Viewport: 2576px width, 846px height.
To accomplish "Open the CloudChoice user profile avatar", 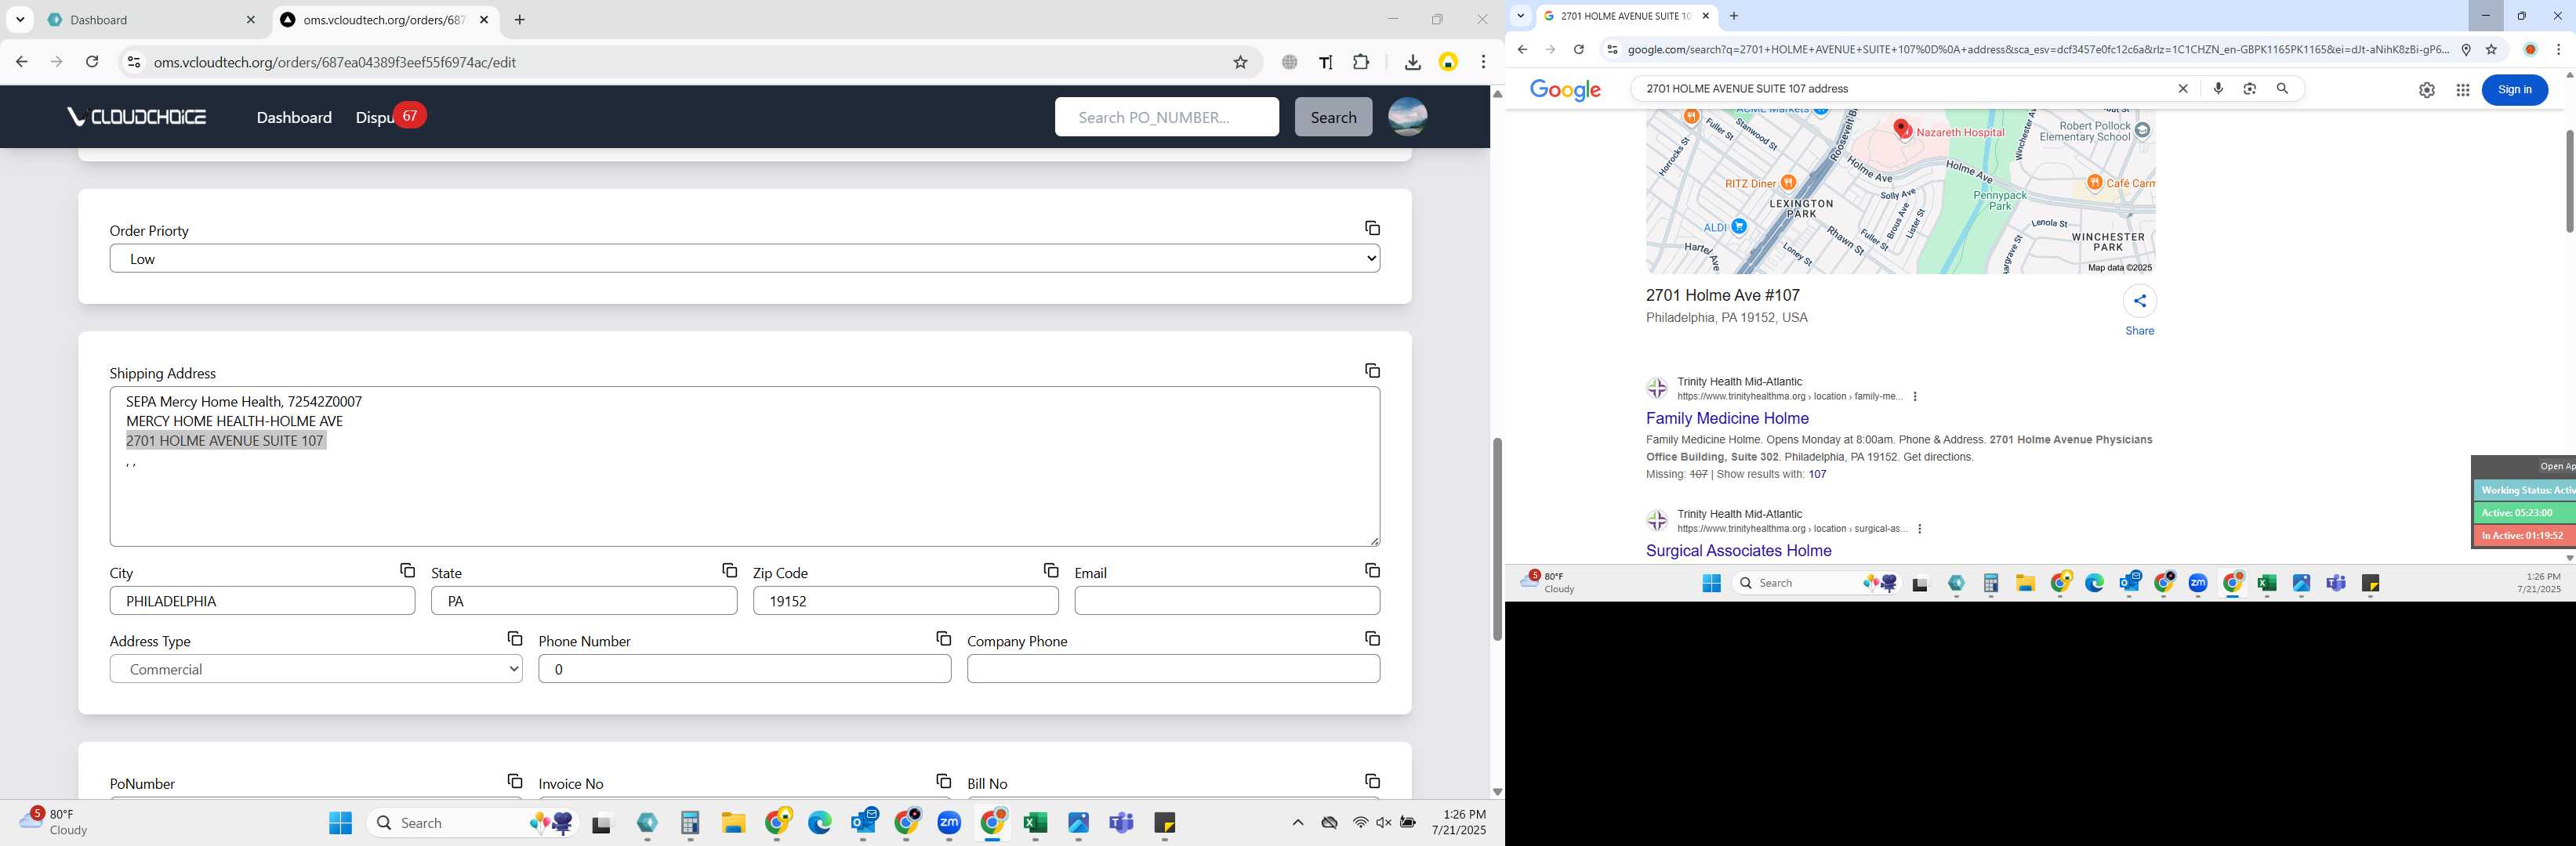I will point(1407,117).
